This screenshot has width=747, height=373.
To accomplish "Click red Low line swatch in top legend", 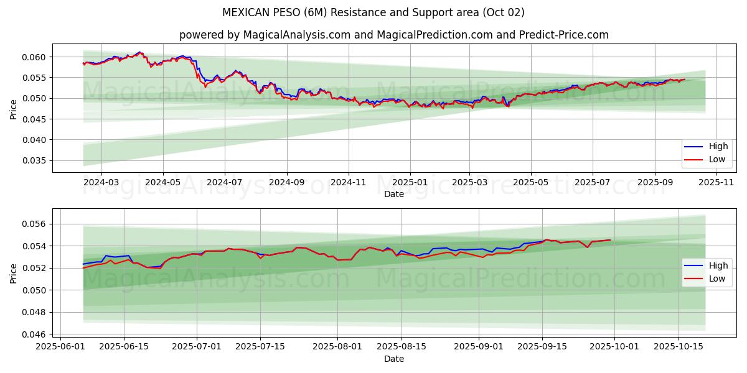I will (x=694, y=159).
